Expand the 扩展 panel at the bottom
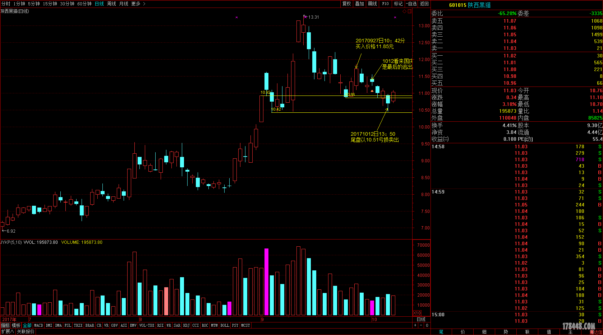The image size is (603, 335). 8,331
